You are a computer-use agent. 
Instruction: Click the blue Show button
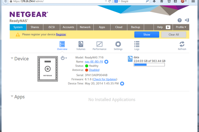click(147, 35)
